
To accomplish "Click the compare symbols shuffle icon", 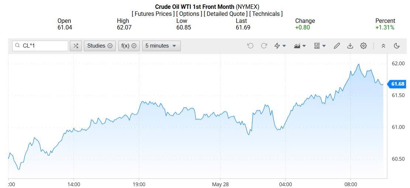I will tap(76, 46).
